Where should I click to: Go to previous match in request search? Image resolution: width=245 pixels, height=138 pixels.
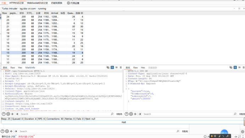pyautogui.click(x=13, y=114)
